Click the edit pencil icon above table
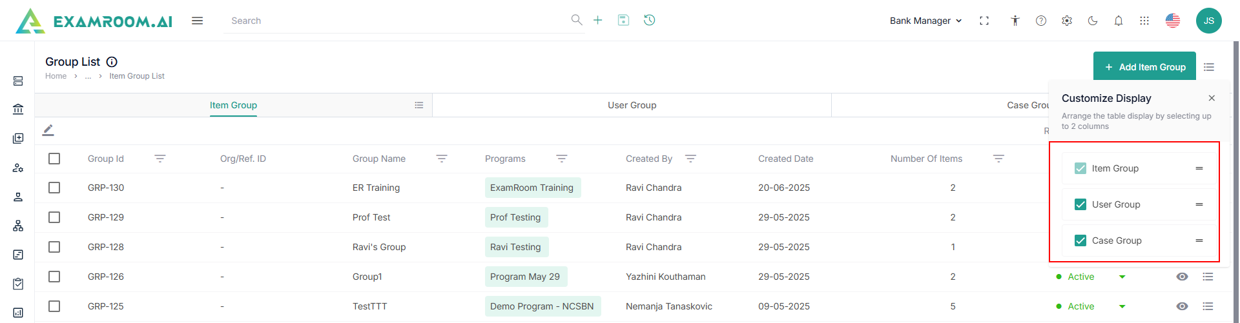Screen dimensions: 1240x323 (48, 130)
